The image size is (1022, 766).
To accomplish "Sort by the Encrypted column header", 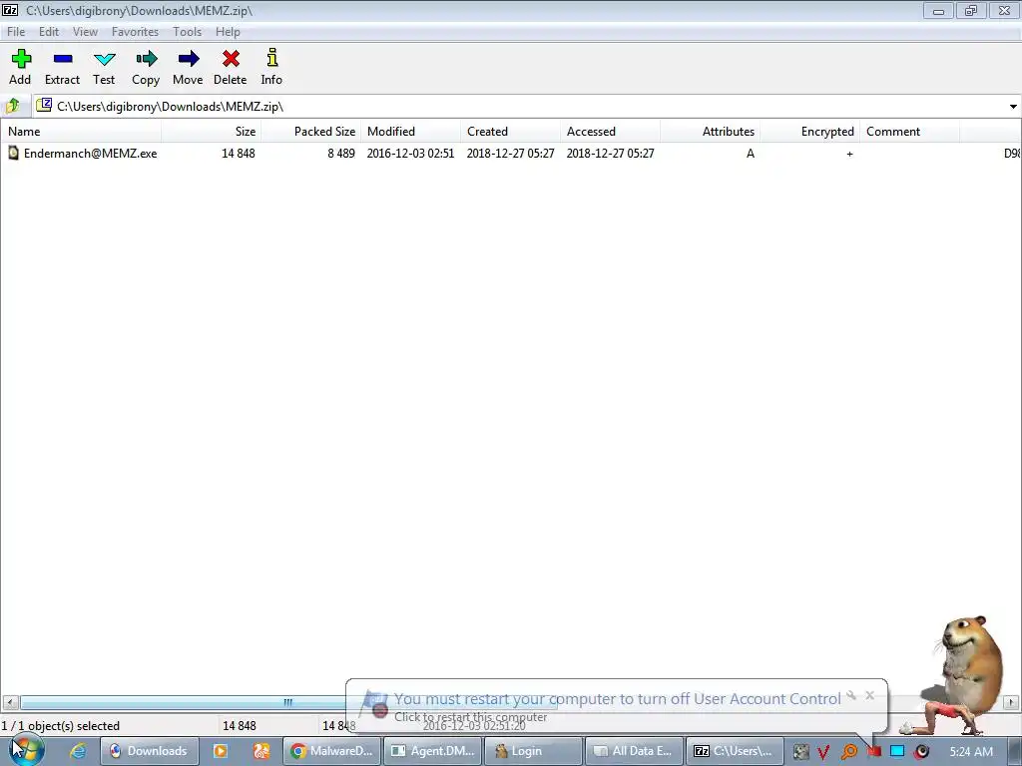I will click(809, 131).
